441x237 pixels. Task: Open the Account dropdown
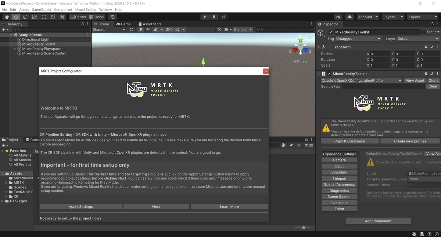[x=367, y=17]
